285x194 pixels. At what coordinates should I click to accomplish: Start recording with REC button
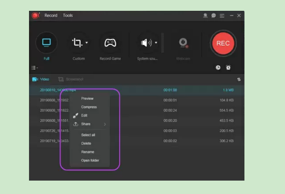[223, 43]
